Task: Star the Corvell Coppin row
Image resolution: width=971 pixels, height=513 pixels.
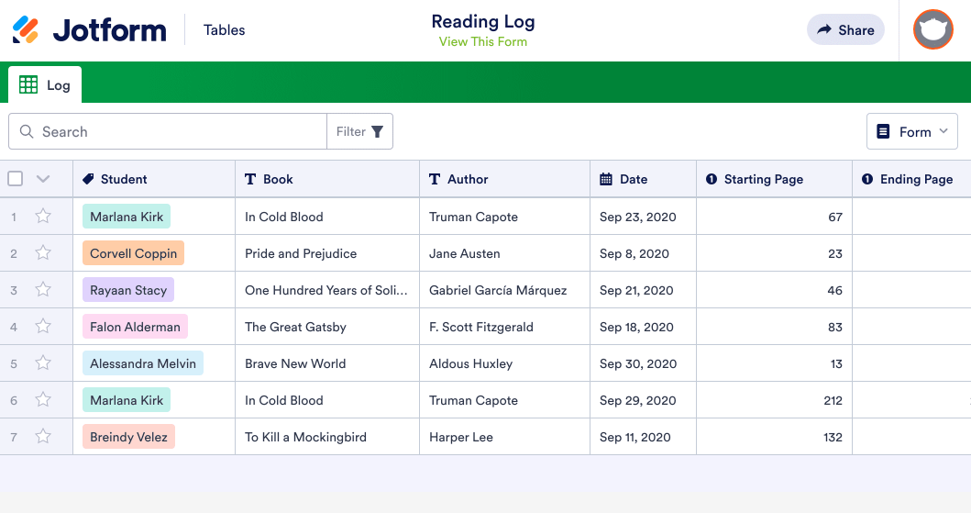Action: [x=43, y=253]
